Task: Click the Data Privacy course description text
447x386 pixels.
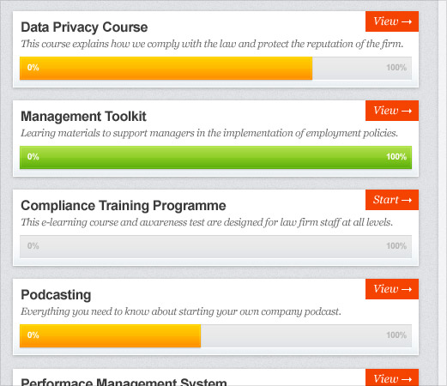Action: point(212,44)
